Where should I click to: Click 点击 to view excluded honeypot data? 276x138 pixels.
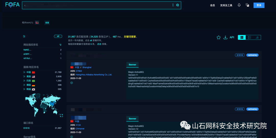point(99,44)
